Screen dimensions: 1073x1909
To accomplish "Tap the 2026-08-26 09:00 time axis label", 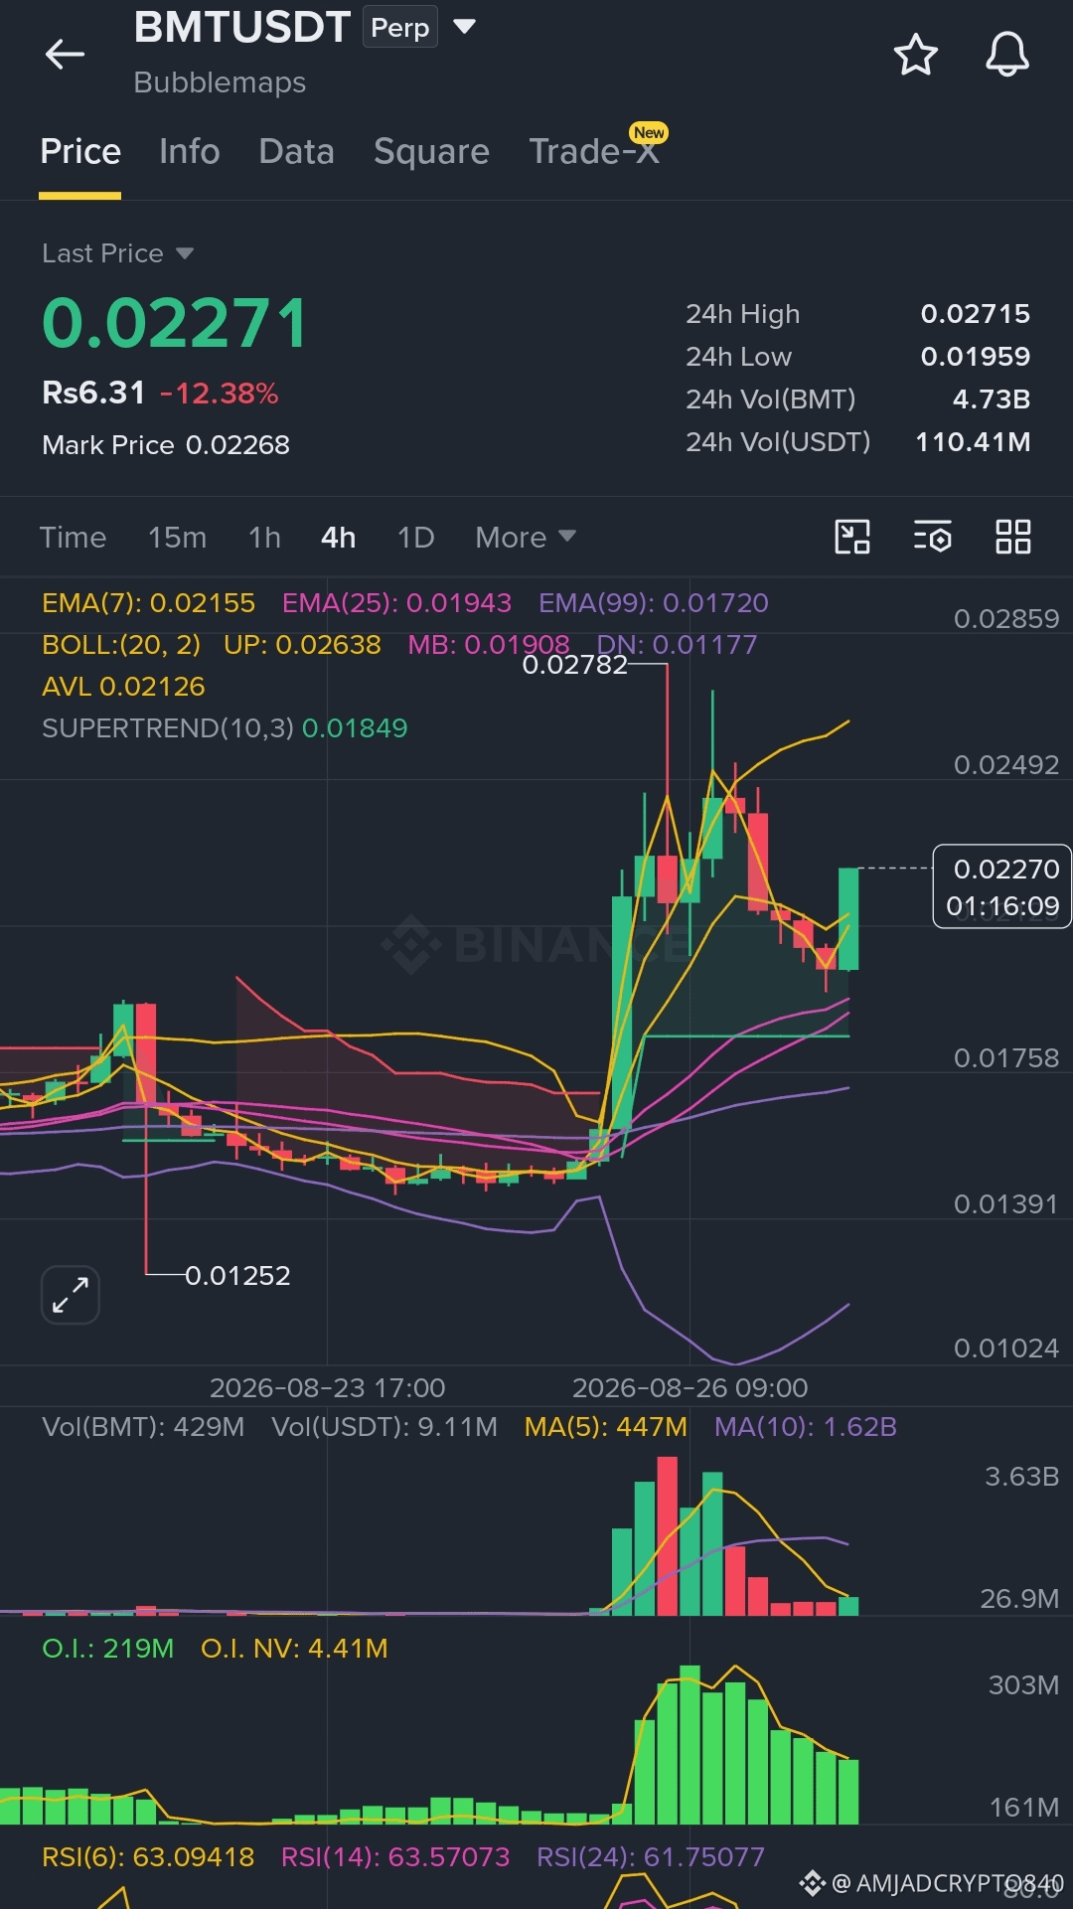I will click(x=690, y=1387).
